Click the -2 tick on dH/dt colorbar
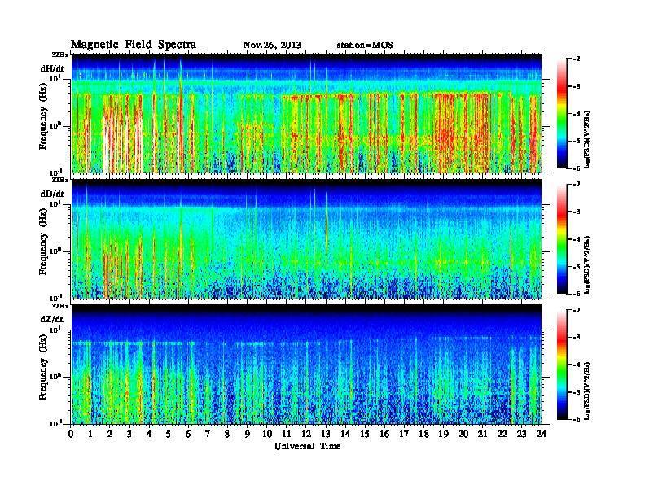645x498 pixels. (577, 59)
